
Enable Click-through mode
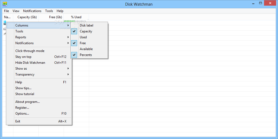39,51
